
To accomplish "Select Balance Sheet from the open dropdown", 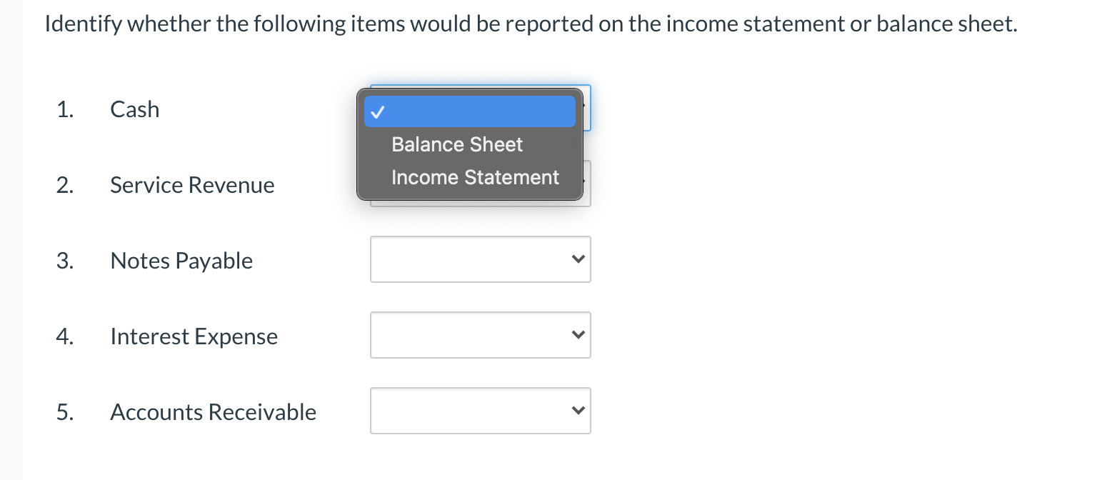I will 456,144.
